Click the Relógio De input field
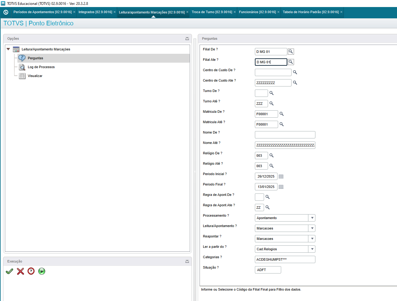The image size is (397, 301). pos(261,156)
